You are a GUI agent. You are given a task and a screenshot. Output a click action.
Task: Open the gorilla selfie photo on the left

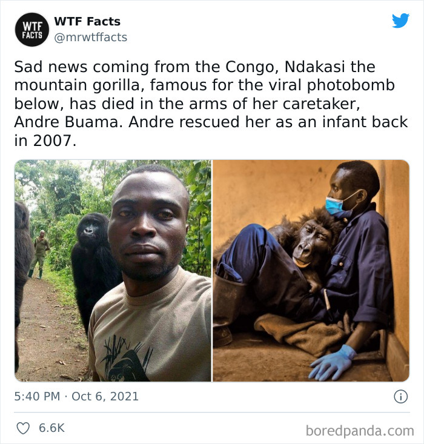[113, 270]
